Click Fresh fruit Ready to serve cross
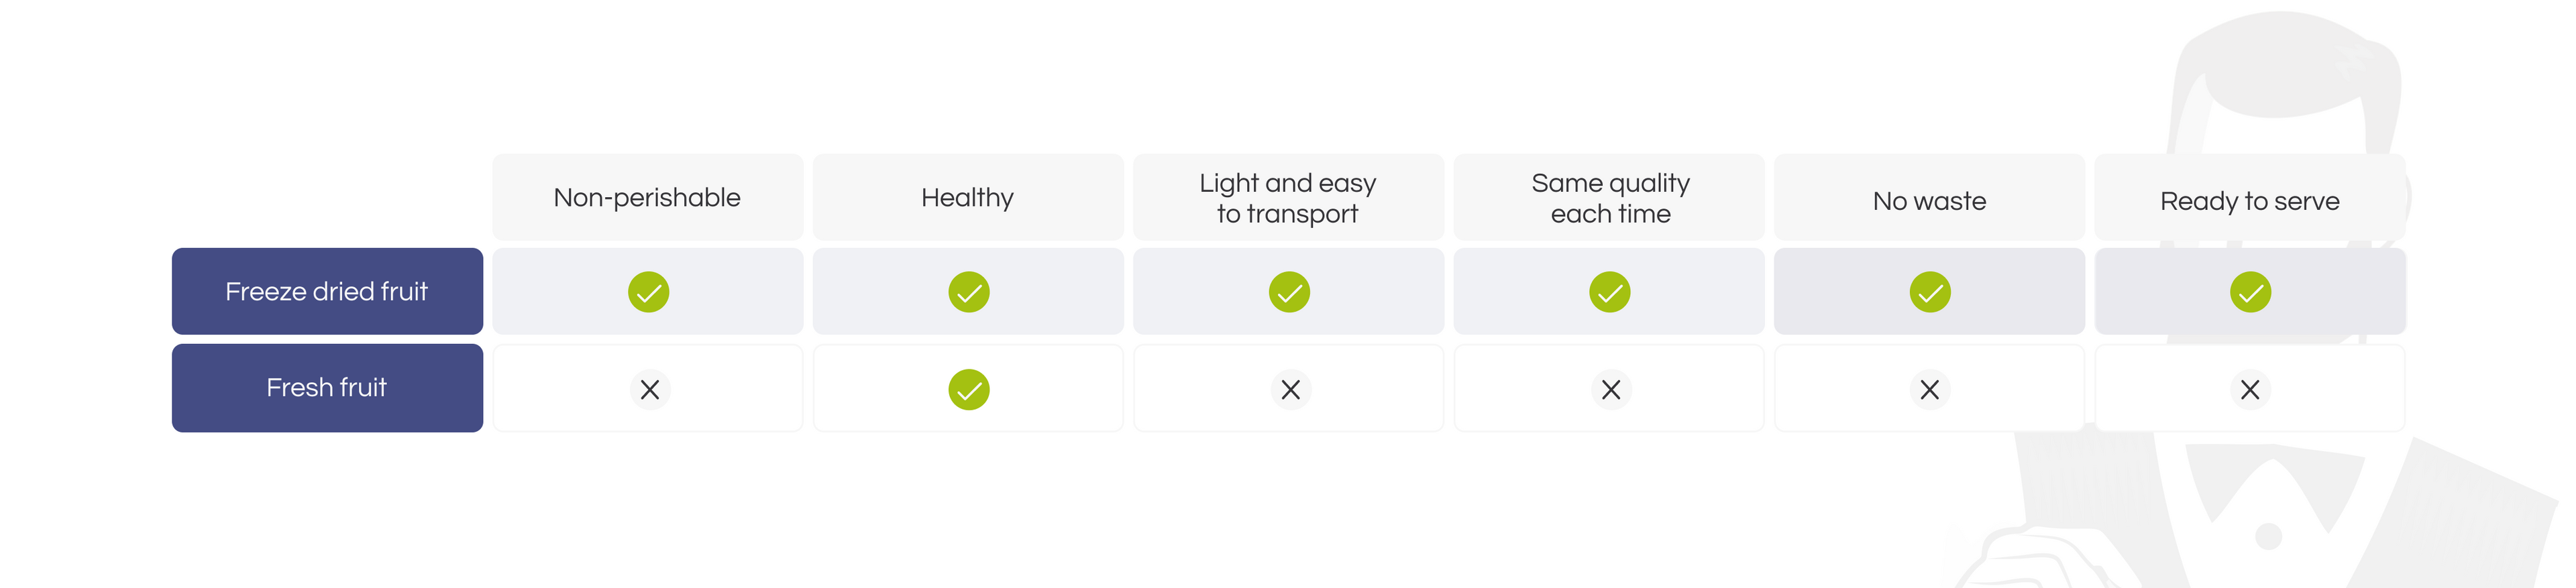This screenshot has width=2576, height=588. pyautogui.click(x=2250, y=389)
